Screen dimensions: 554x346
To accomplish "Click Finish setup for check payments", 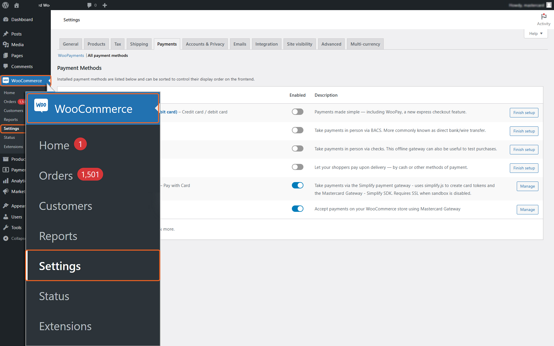I will pos(524,149).
